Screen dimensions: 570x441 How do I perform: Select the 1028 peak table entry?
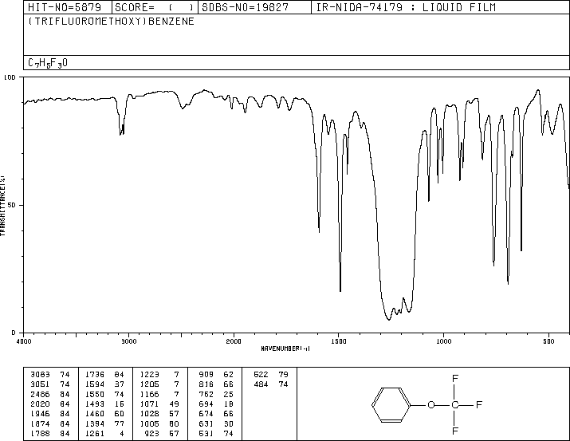click(159, 414)
